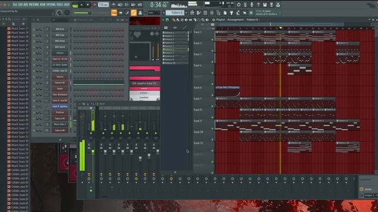Click the save project icon
378x212 pixels.
(x=265, y=5)
